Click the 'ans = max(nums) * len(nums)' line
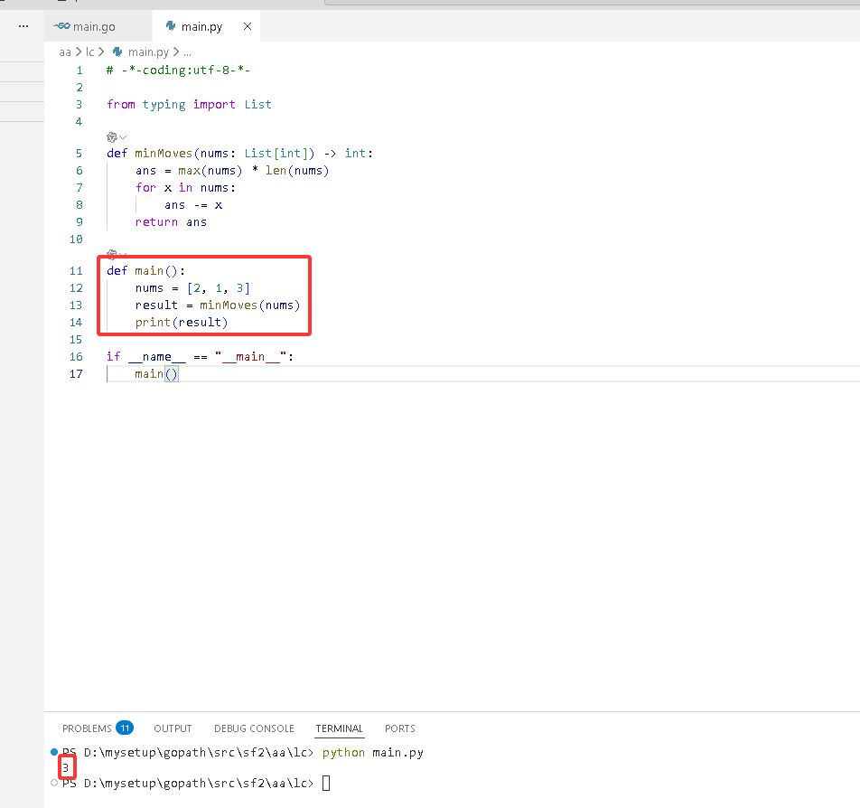 232,171
